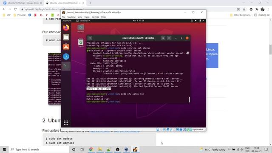The width and height of the screenshot is (272, 153).
Task: Open the Trash desktop icon
Action: (81, 43)
